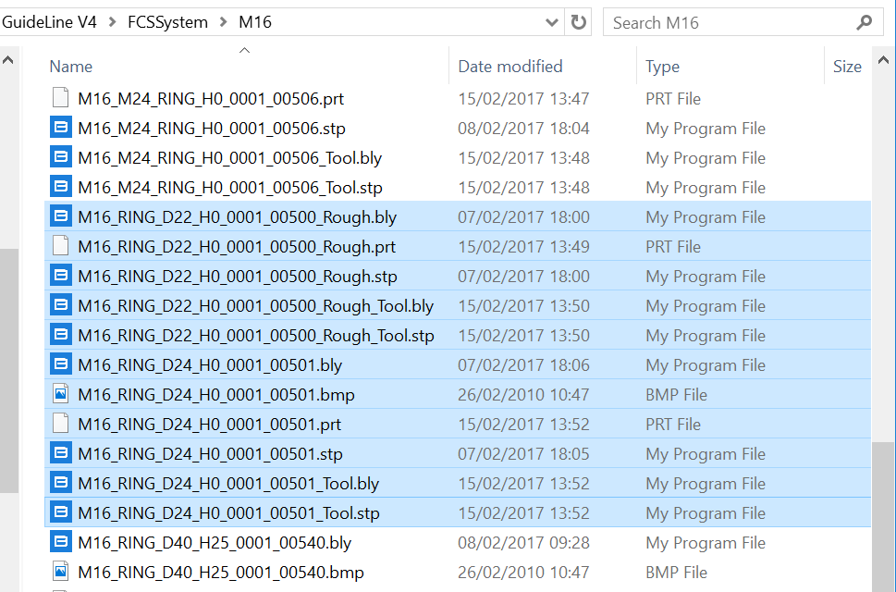This screenshot has height=592, width=896.
Task: Select the blank icon of M16_M24_RING_H0_0001_00506.prt
Action: tap(61, 98)
